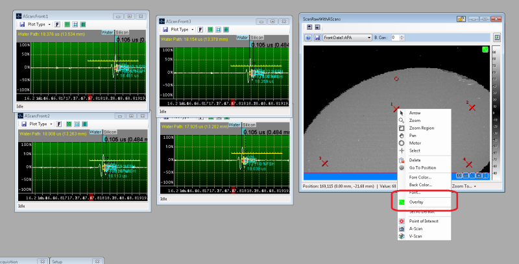Click the last green grid icon in AScan:Front:3

[x=226, y=29]
